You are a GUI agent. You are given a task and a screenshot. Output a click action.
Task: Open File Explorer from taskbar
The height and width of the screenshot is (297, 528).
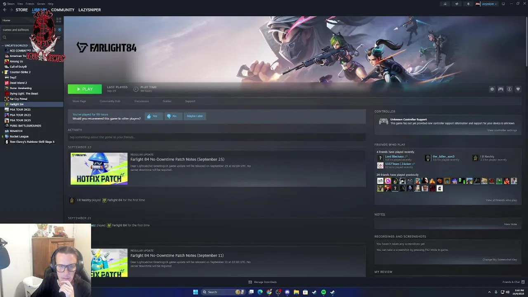point(296,292)
